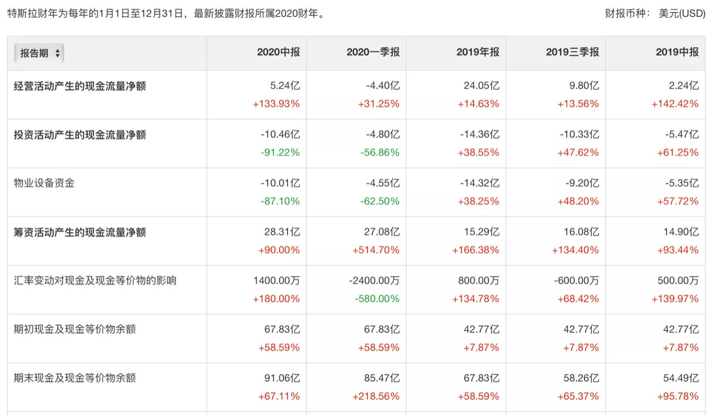Click the +218.56% percentage
Viewport: 712px width, 415px height.
pos(376,397)
